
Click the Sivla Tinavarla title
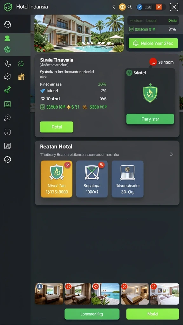pos(57,60)
